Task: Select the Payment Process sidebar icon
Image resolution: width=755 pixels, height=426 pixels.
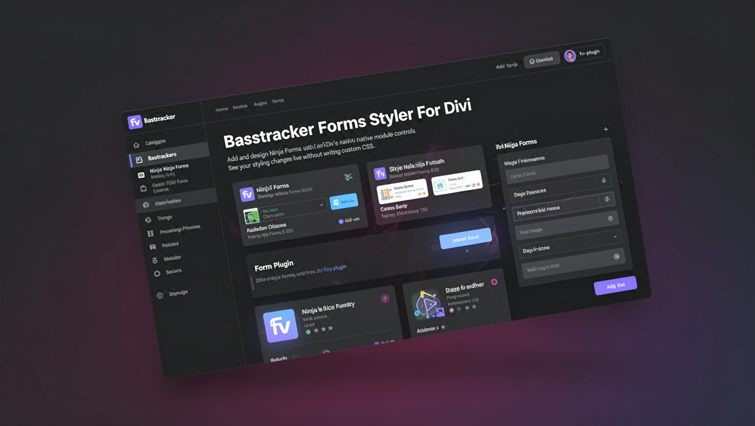Action: tap(150, 233)
